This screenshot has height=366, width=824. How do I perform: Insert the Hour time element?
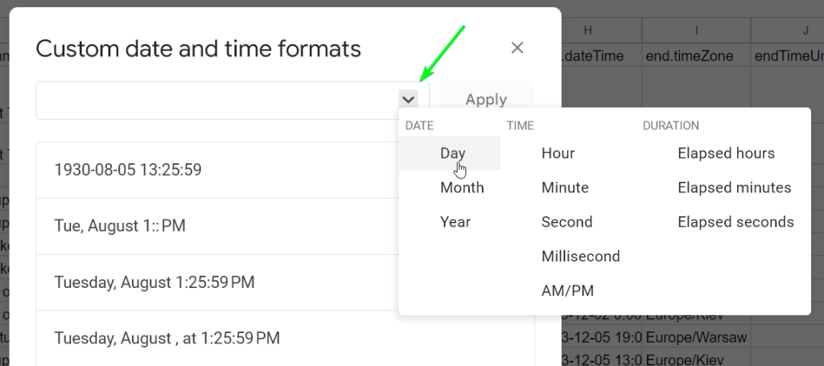coord(558,154)
